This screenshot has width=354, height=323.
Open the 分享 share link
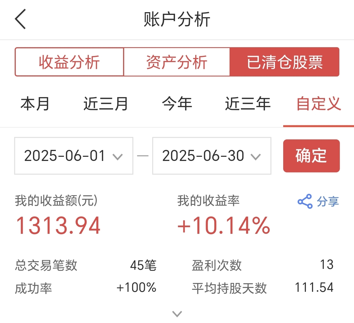(x=328, y=201)
